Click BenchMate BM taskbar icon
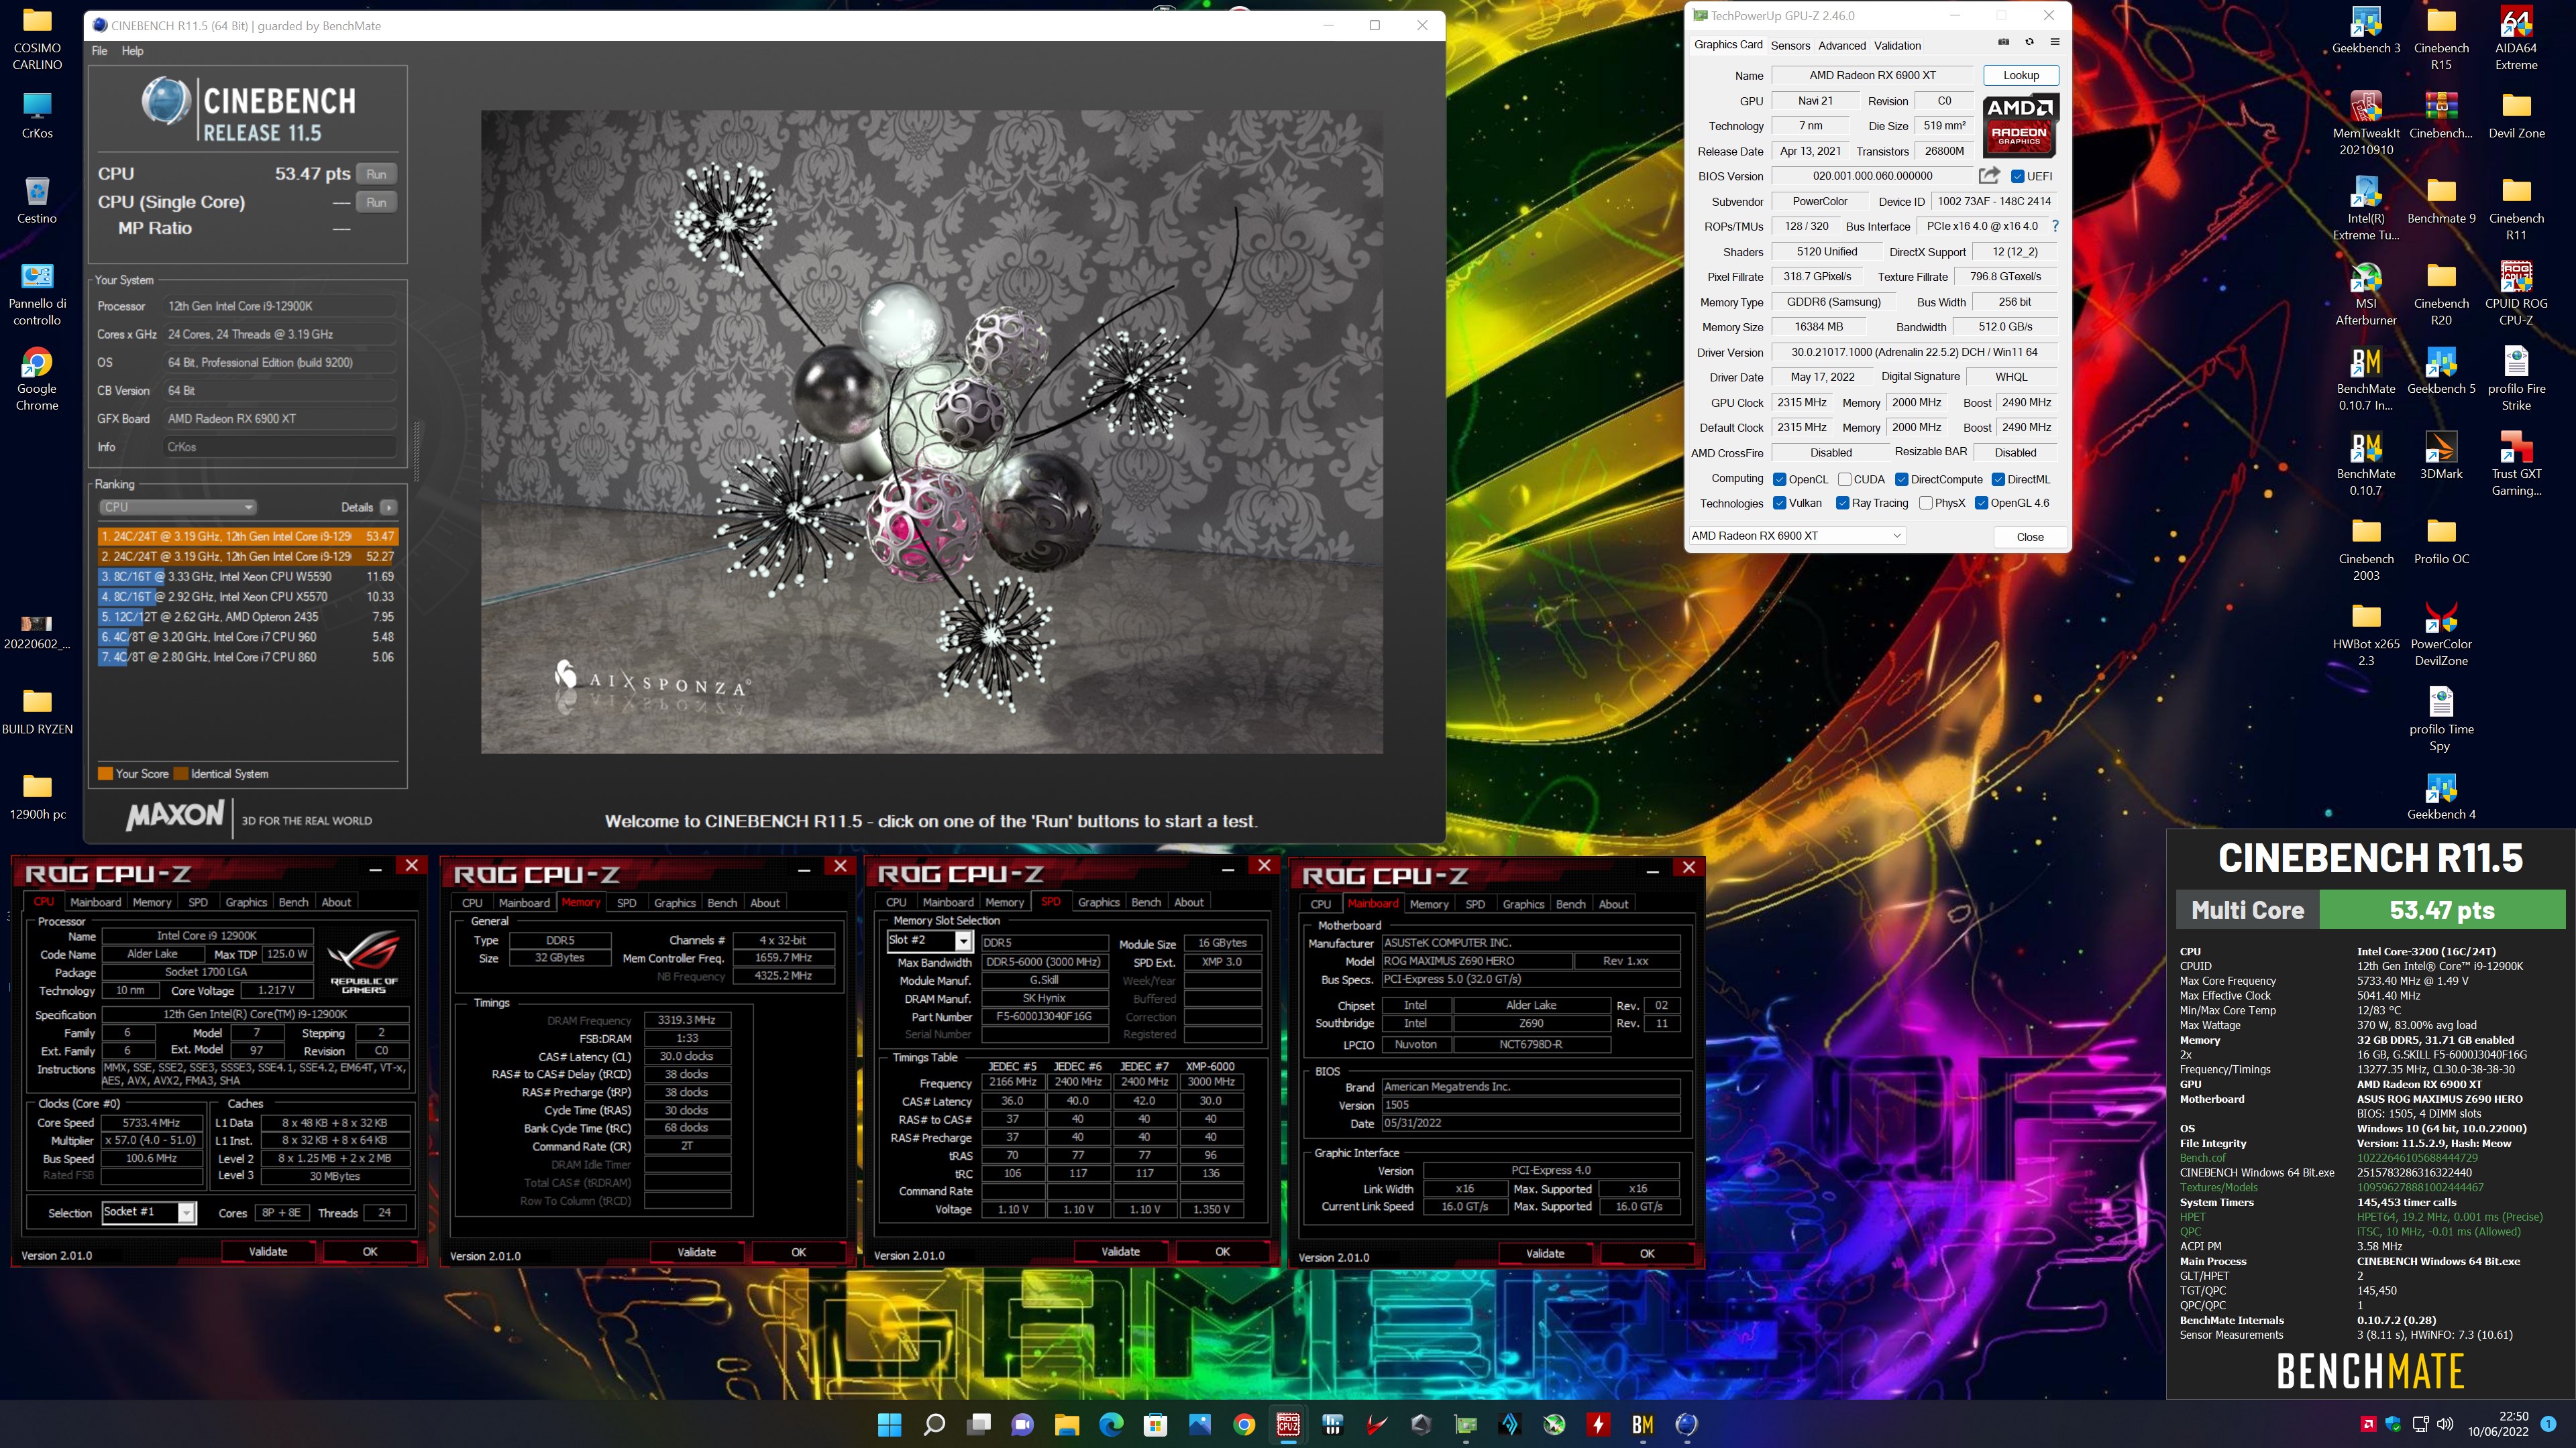The width and height of the screenshot is (2576, 1448). click(x=1643, y=1424)
